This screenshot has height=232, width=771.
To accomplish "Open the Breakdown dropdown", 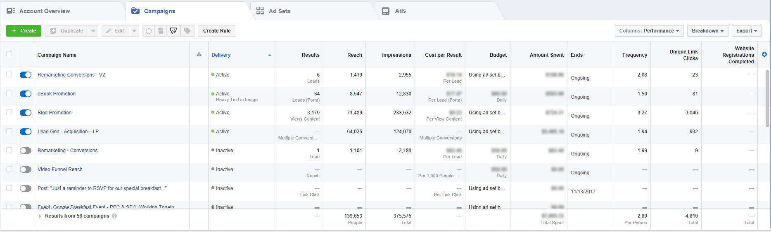I will [708, 31].
